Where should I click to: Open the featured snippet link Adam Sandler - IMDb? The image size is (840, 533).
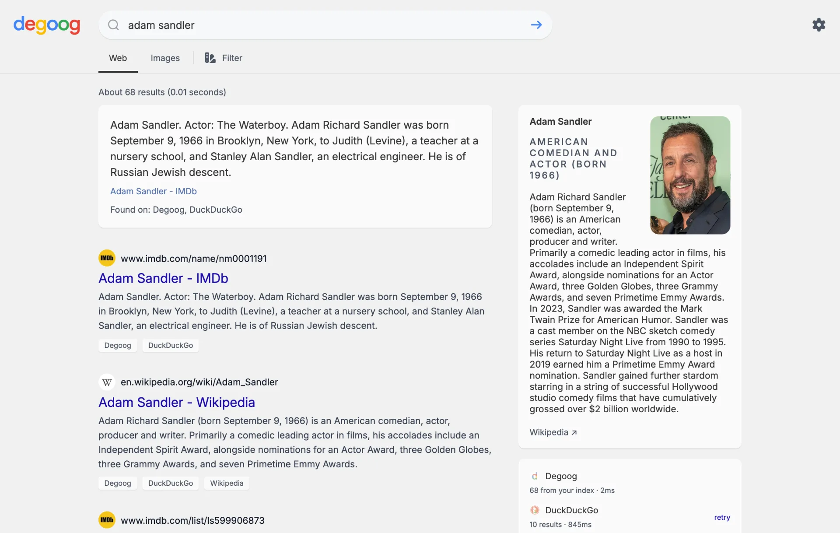pos(154,191)
